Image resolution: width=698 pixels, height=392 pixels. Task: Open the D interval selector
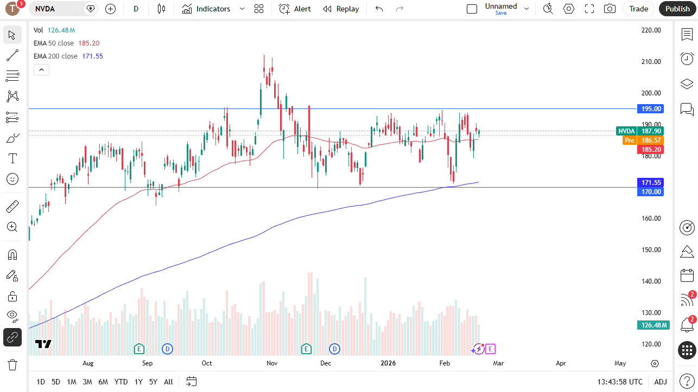pos(136,9)
